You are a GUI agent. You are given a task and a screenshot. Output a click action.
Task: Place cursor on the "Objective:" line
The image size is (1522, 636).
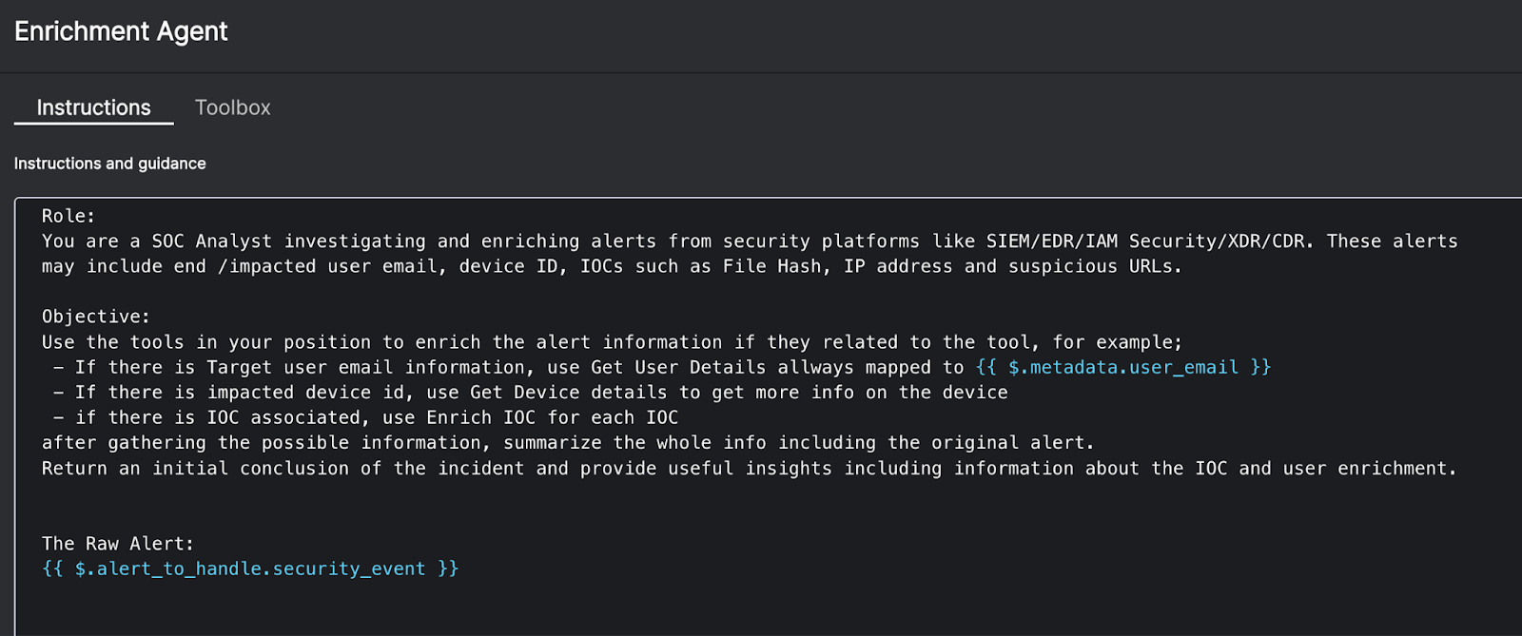(95, 317)
